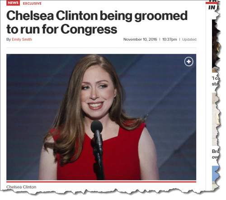Viewport: 226px width, 200px height.
Task: Check the Updated label in byline
Action: pyautogui.click(x=189, y=39)
